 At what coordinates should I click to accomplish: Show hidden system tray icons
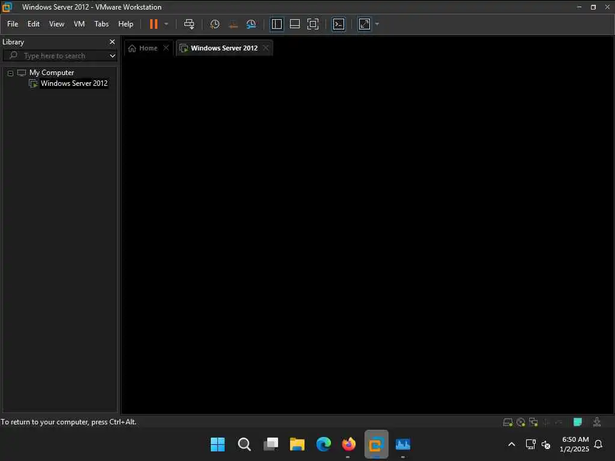512,445
